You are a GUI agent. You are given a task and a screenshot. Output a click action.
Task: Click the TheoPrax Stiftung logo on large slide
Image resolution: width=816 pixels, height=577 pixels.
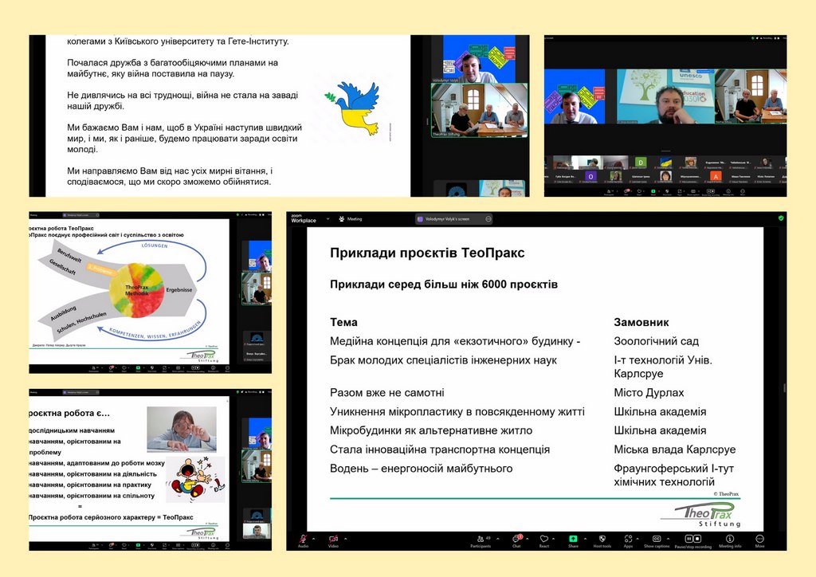(700, 515)
